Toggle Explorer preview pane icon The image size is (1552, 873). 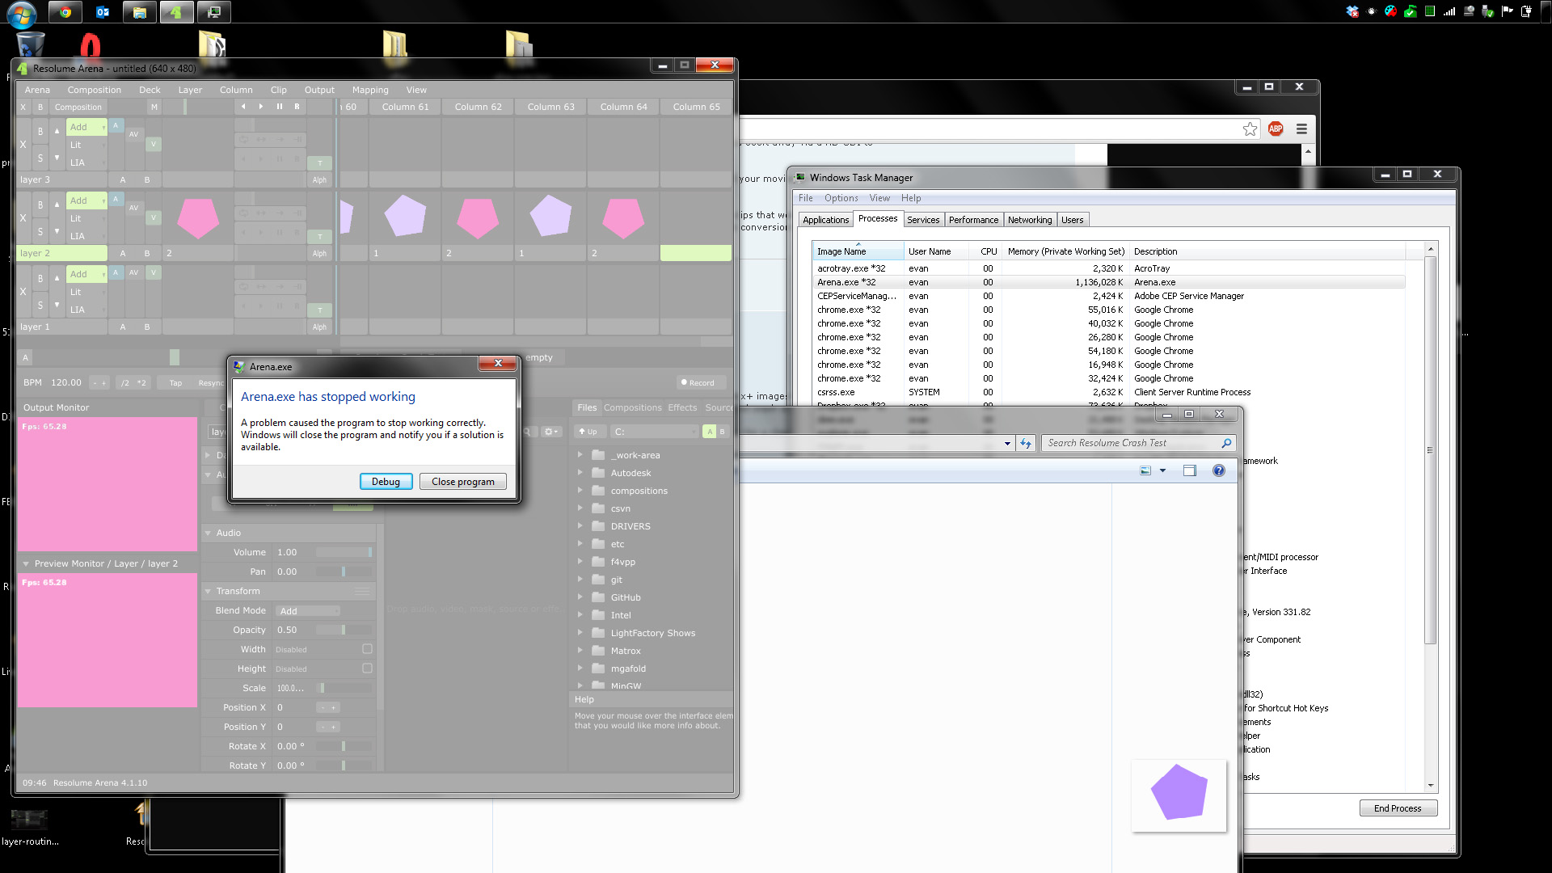tap(1189, 470)
